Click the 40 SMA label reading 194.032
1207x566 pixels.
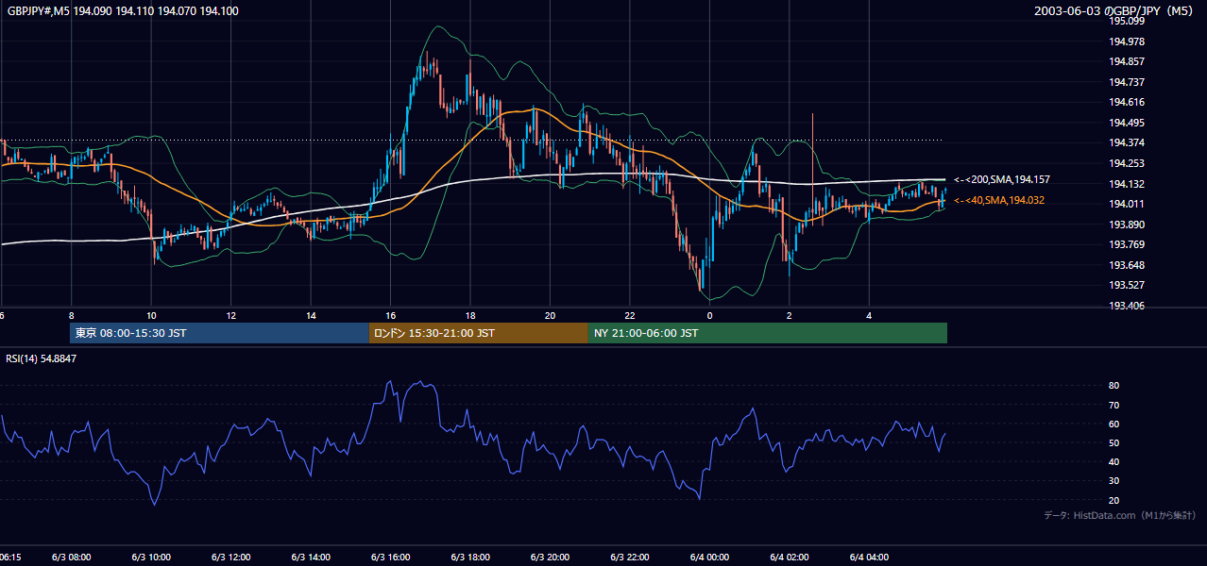coord(999,200)
